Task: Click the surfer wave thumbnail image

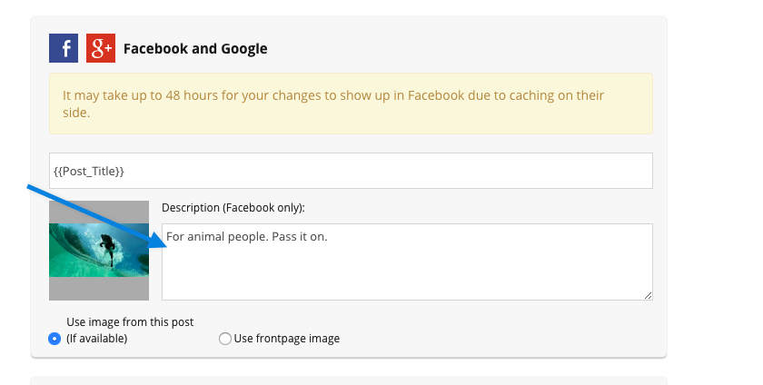Action: coord(99,251)
